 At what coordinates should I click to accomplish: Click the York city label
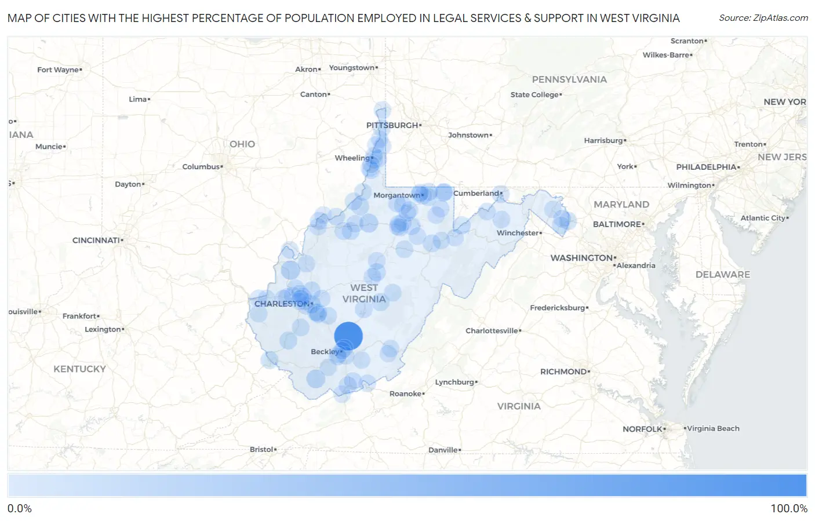625,166
